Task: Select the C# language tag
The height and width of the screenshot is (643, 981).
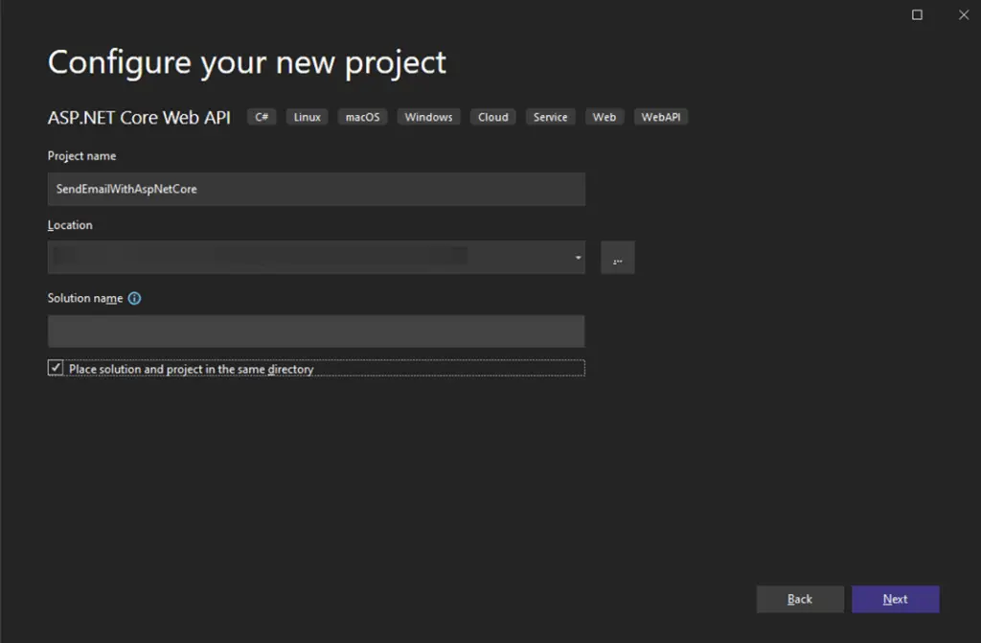Action: [262, 117]
